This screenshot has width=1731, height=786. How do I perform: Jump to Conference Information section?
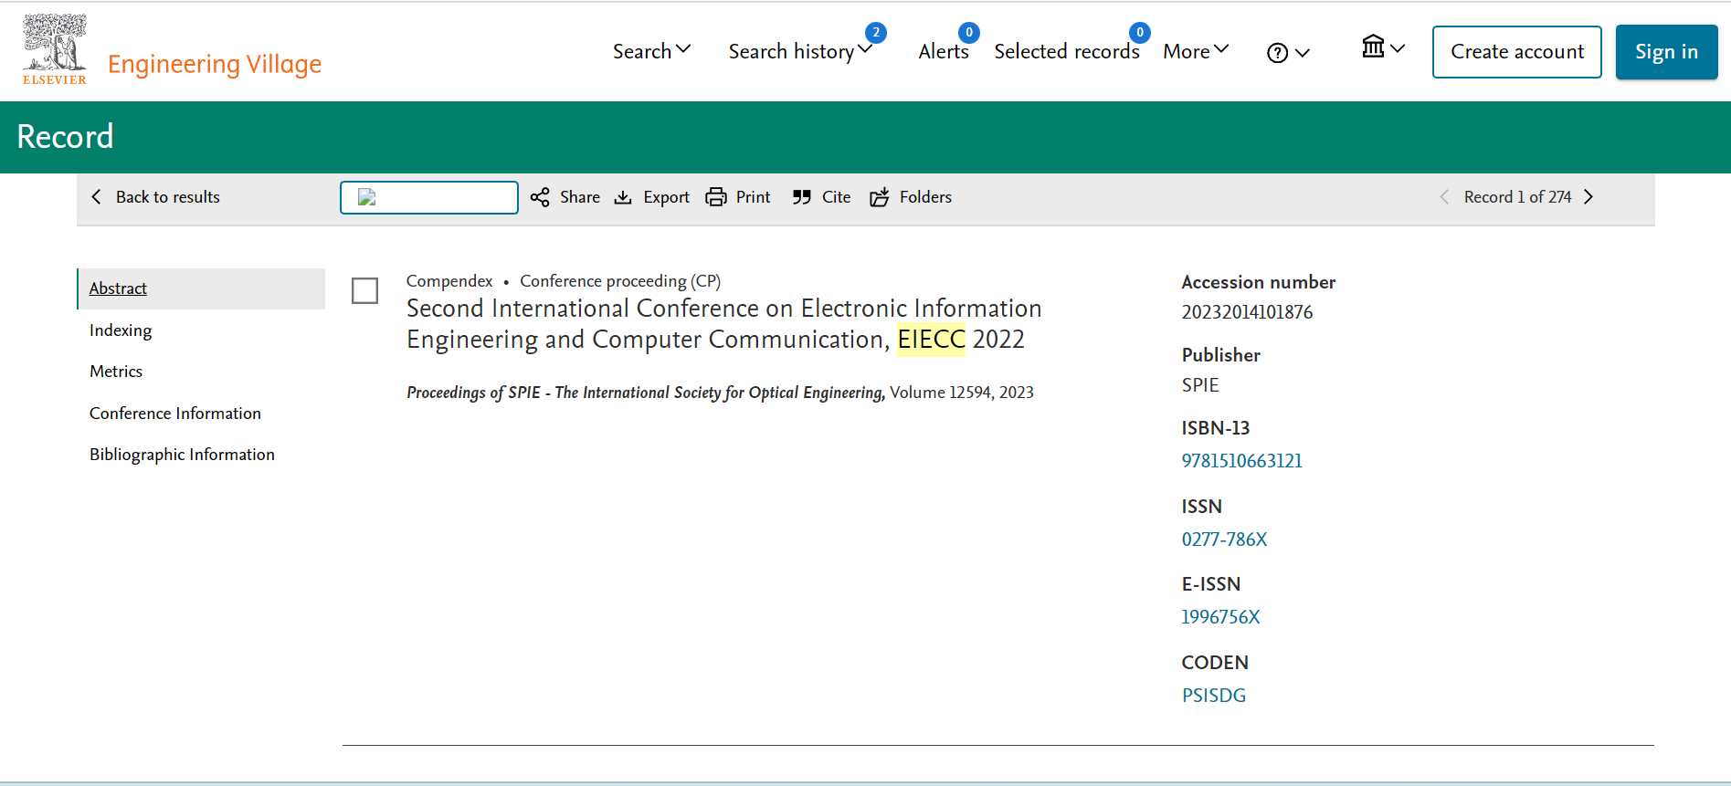(x=175, y=414)
